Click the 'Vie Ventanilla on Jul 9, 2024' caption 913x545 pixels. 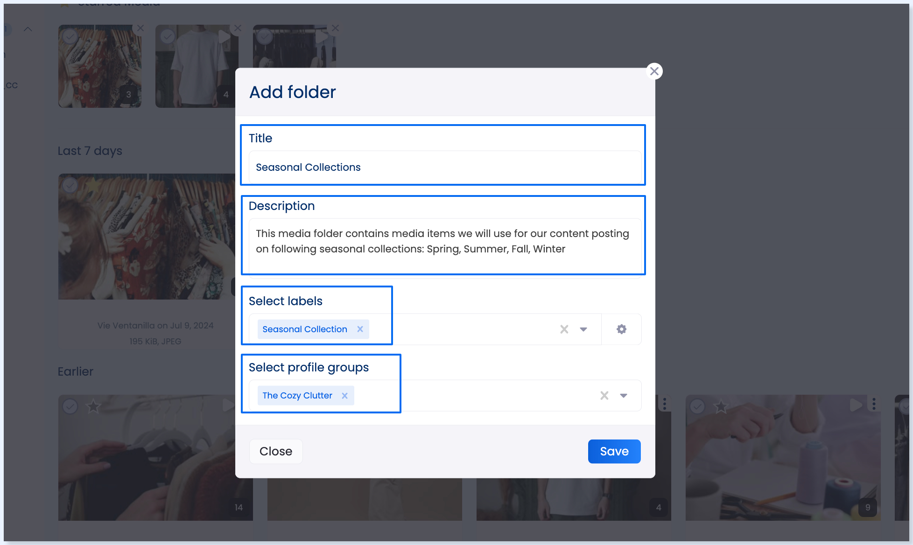click(x=155, y=326)
